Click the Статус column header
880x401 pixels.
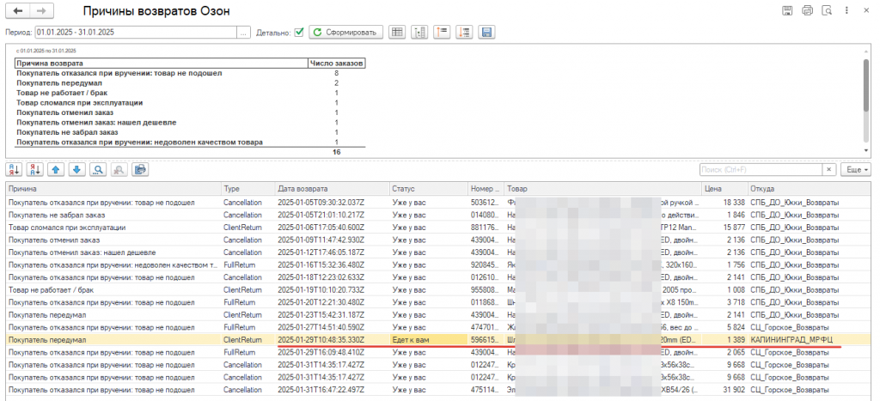429,189
